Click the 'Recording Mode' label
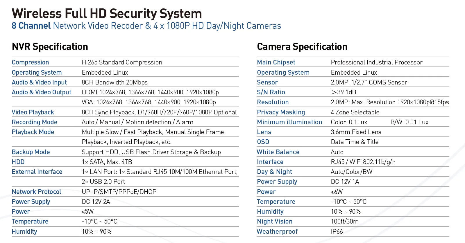This screenshot has height=243, width=465. [34, 122]
